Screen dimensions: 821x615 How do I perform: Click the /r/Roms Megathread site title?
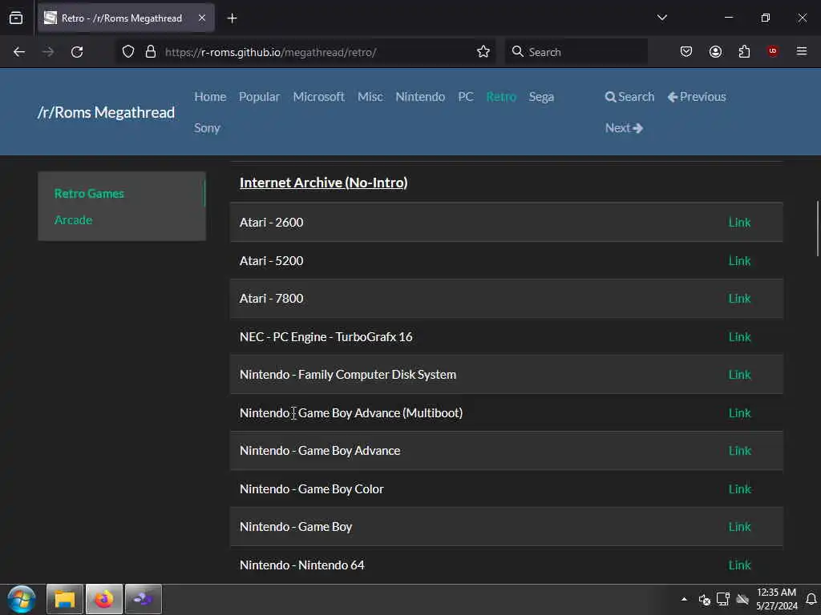click(x=107, y=112)
